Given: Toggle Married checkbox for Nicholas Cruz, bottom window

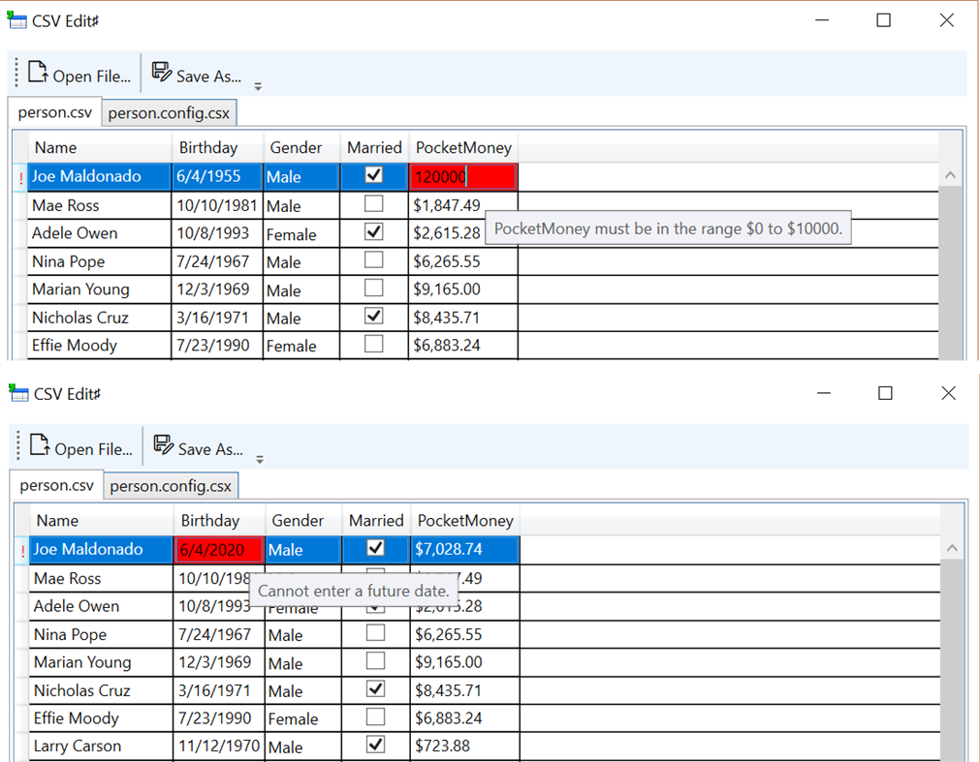Looking at the screenshot, I should click(376, 689).
